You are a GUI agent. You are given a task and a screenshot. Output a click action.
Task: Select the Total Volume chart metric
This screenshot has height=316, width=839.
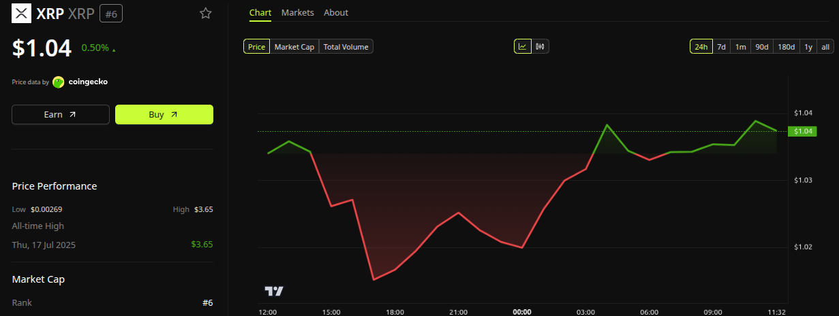(346, 47)
